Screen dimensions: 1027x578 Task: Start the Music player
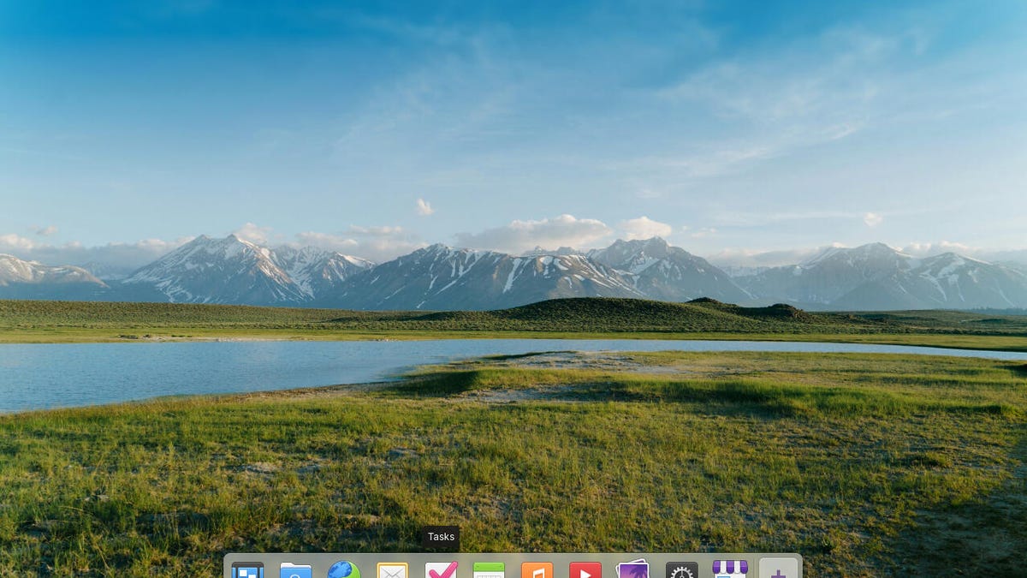(x=537, y=568)
